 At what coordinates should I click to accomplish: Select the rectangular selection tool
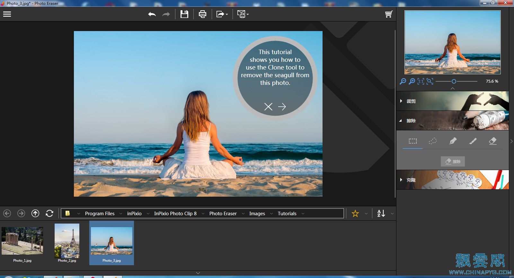pyautogui.click(x=413, y=141)
